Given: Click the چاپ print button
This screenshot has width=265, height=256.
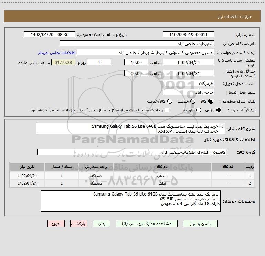Looking at the screenshot, I should click(x=102, y=224).
